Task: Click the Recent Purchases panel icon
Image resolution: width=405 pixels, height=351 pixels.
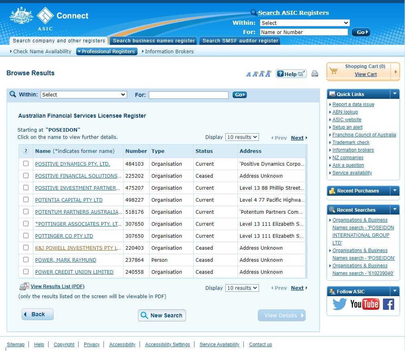Action: (x=332, y=191)
